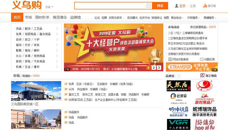Open the rankings bar-chart icon
This screenshot has width=228, height=130.
(x=205, y=6)
